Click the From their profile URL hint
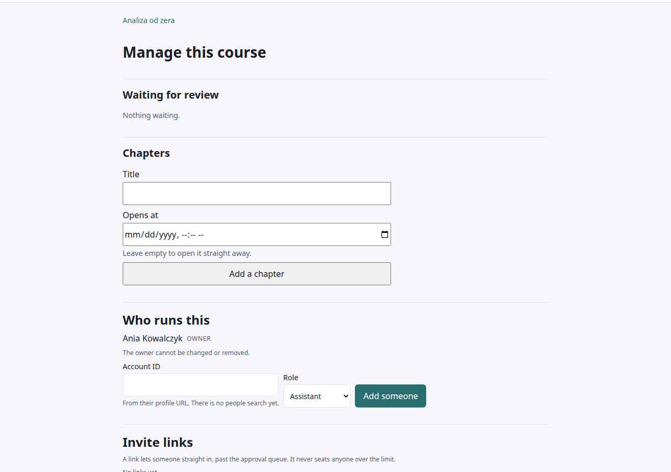 201,403
